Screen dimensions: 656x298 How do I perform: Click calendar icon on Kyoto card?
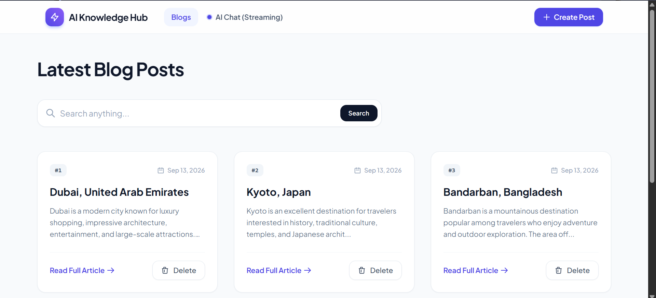[x=357, y=170]
